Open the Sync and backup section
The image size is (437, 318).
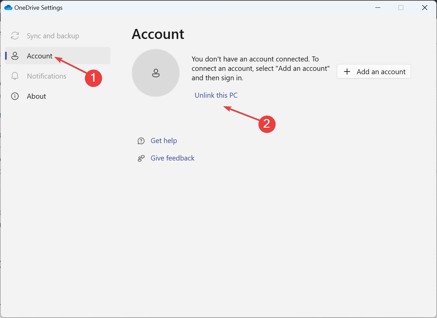point(58,36)
